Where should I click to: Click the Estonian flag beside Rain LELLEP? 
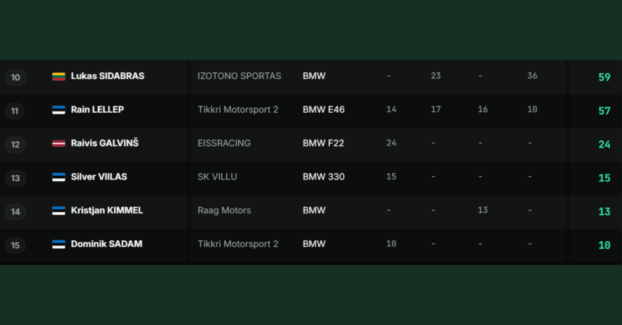tap(59, 110)
